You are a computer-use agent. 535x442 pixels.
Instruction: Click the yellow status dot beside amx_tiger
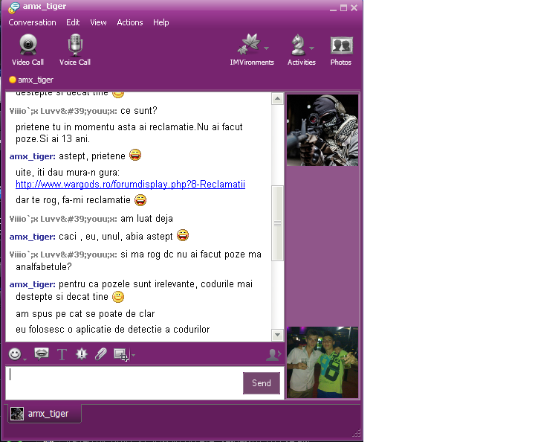click(x=13, y=80)
